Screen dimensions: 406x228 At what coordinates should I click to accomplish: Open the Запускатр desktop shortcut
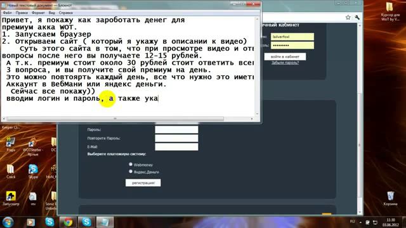click(11, 198)
